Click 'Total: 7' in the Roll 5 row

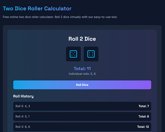click(x=144, y=106)
